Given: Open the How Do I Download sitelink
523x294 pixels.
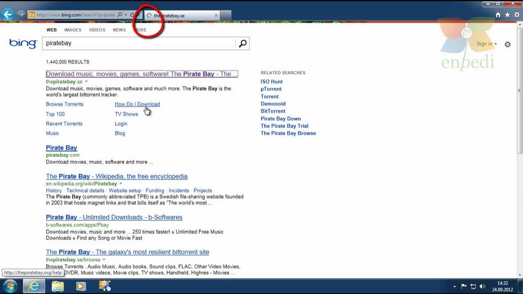Looking at the screenshot, I should tap(137, 104).
